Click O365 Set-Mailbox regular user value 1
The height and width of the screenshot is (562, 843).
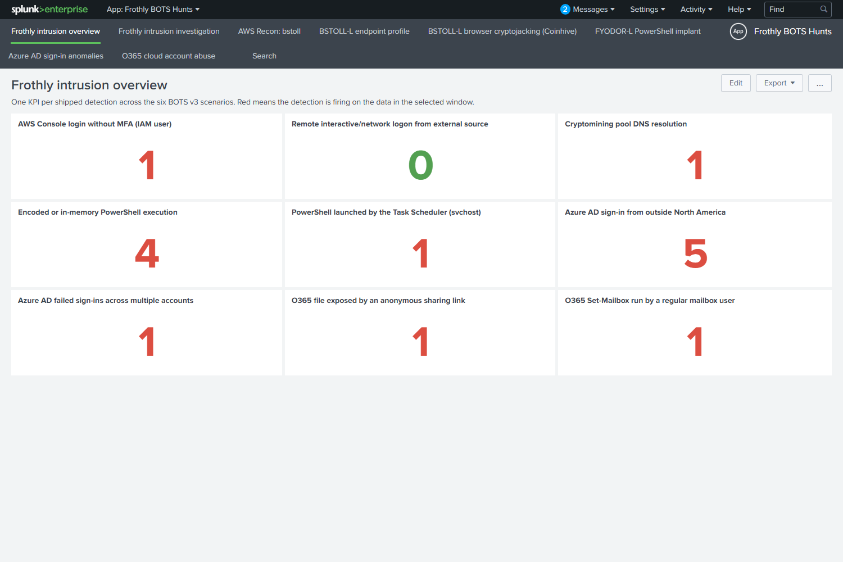695,342
